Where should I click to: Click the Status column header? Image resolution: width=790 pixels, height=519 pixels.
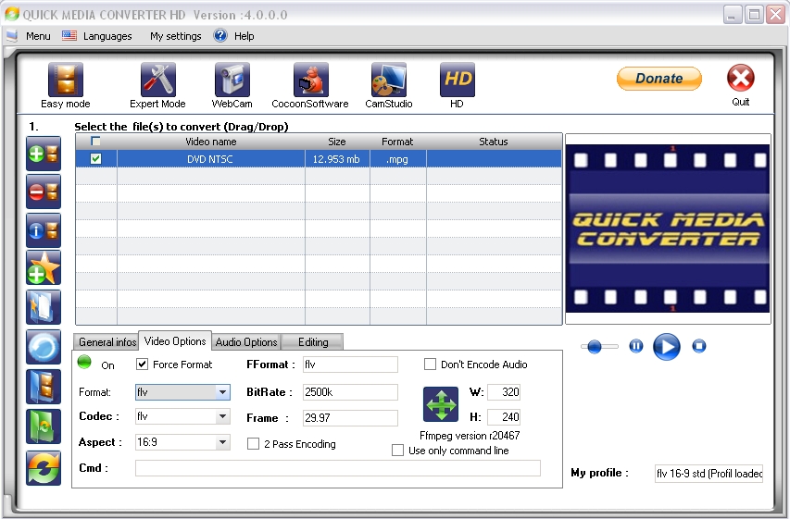pos(494,142)
